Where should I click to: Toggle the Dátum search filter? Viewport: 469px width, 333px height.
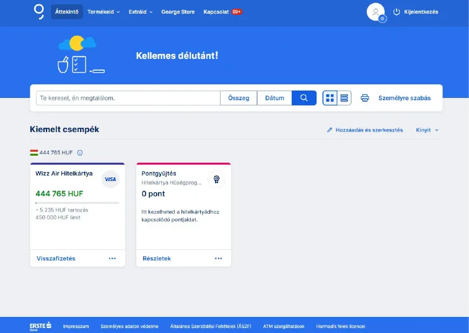click(x=274, y=98)
